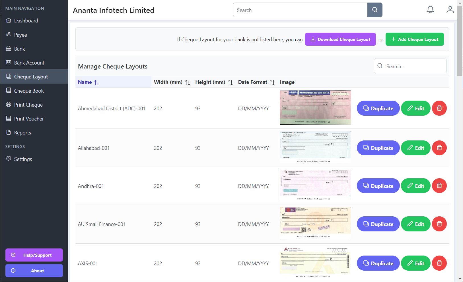Sort by Width (mm) arrows icon

tap(188, 82)
